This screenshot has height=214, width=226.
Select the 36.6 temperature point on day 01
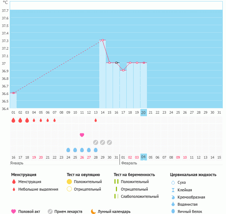point(13,93)
